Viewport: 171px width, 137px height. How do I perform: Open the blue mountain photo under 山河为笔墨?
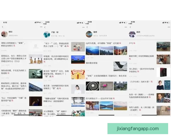coord(92,51)
